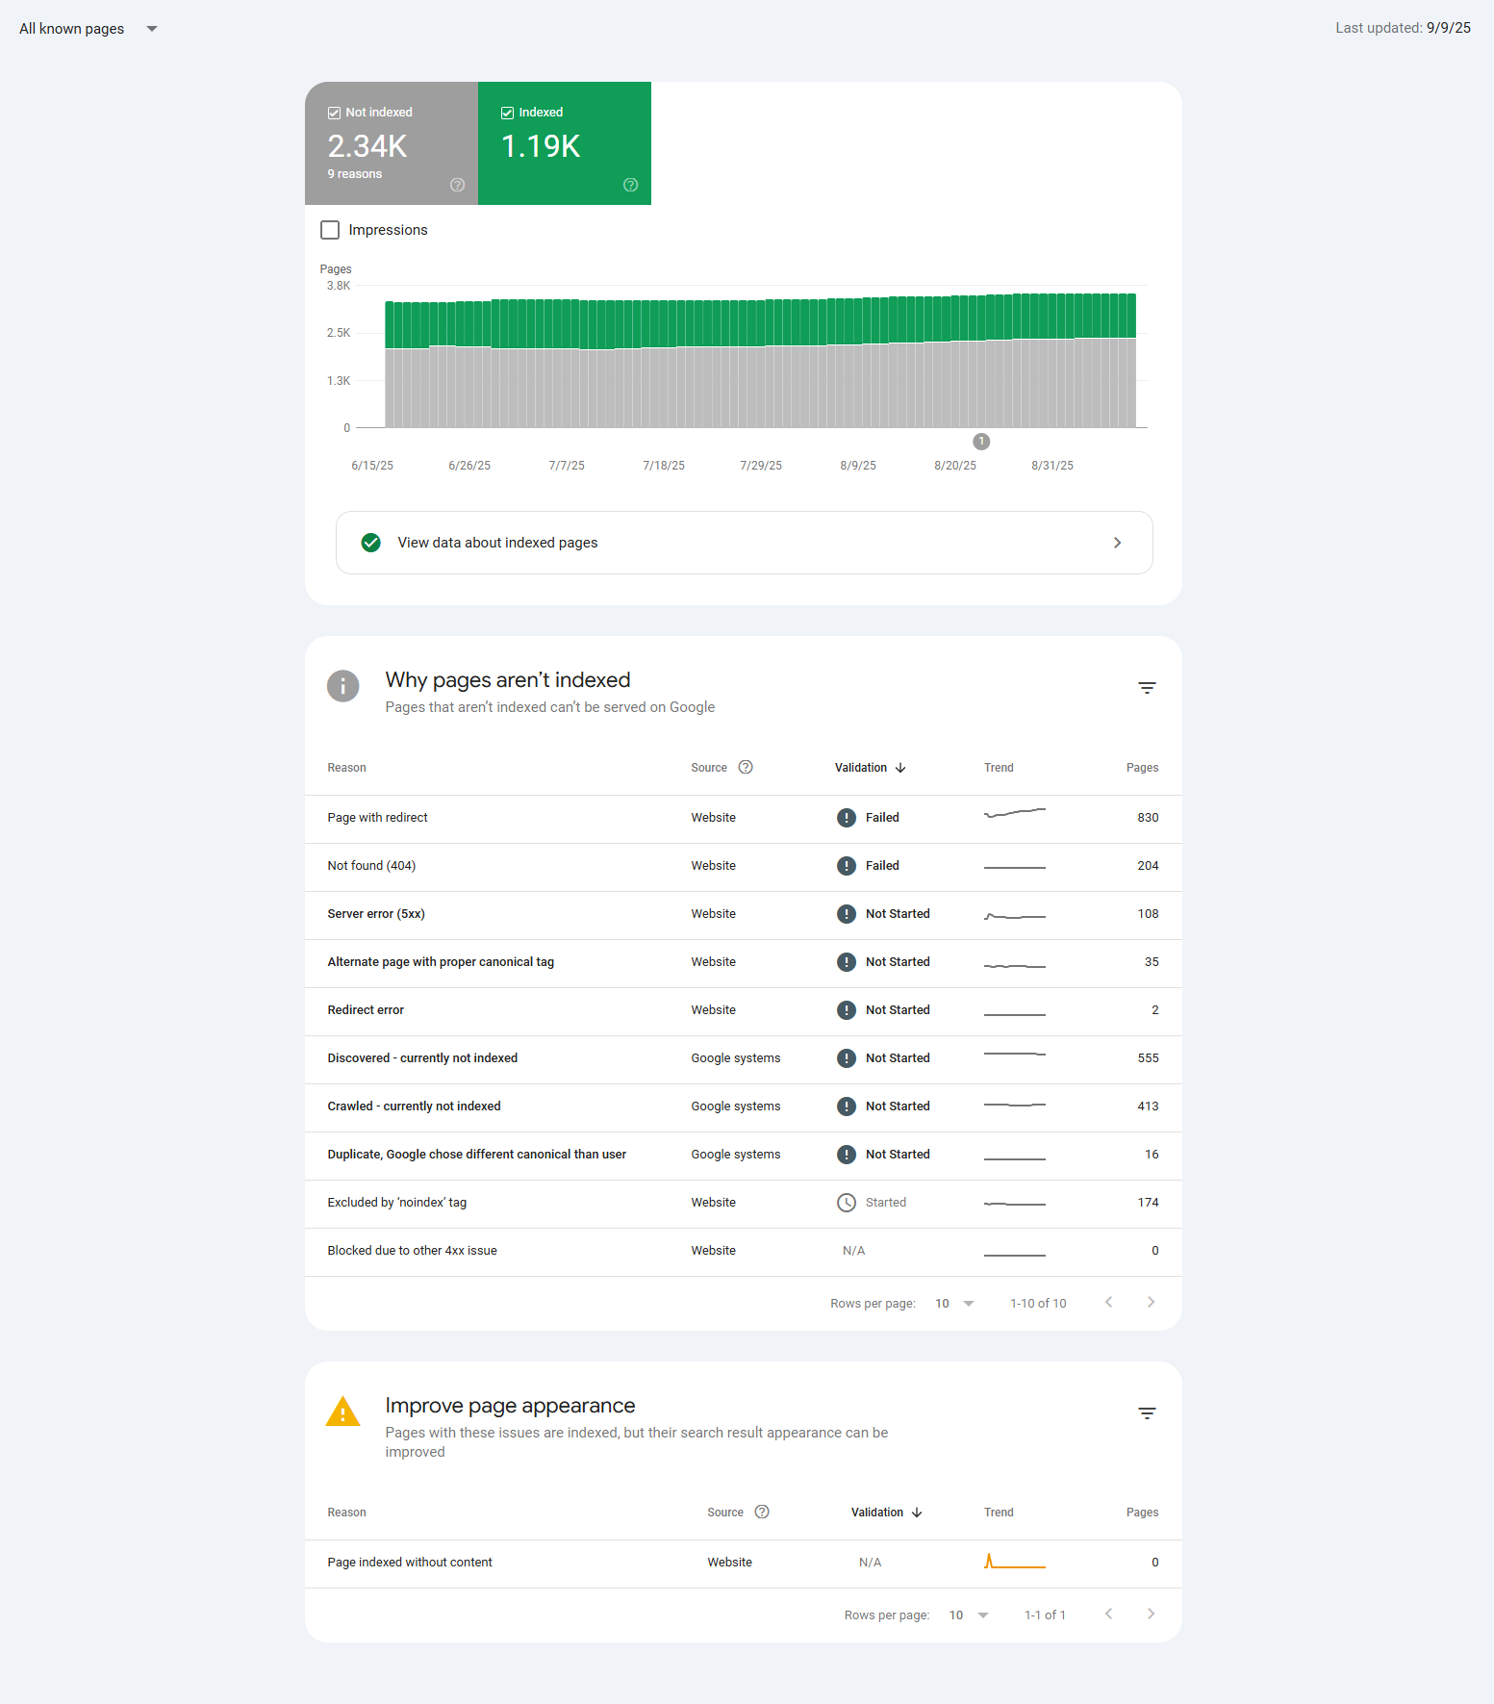Enable the Impressions checkbox
Image resolution: width=1494 pixels, height=1704 pixels.
pyautogui.click(x=330, y=230)
